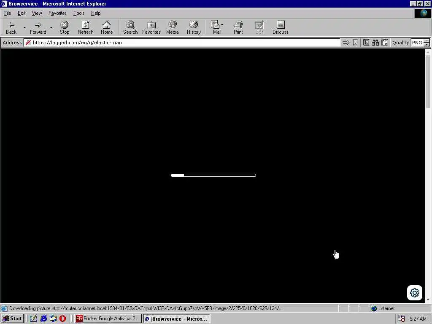Go to the Home page

pyautogui.click(x=107, y=27)
